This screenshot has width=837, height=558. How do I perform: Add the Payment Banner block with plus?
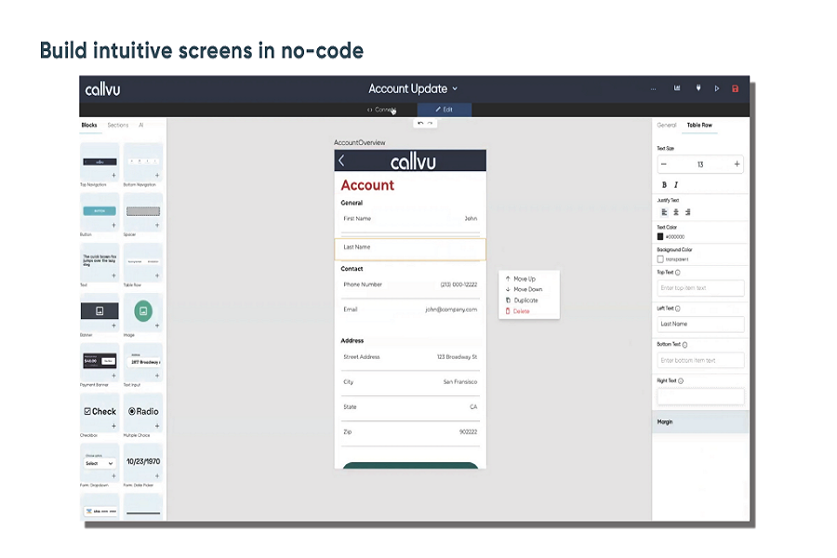[113, 376]
